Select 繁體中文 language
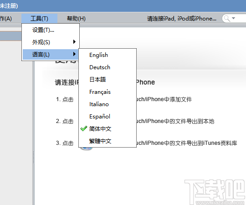 pos(108,141)
